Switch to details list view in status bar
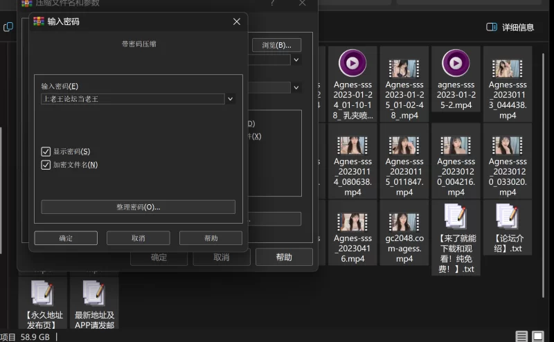Screen dimensions: 554x342 point(521,336)
